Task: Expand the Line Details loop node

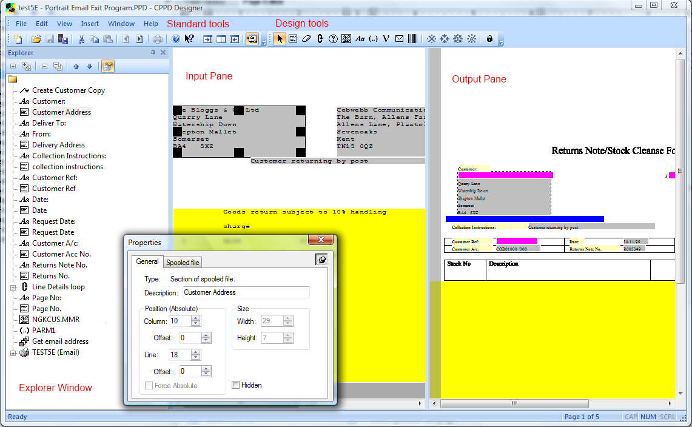Action: tap(13, 287)
